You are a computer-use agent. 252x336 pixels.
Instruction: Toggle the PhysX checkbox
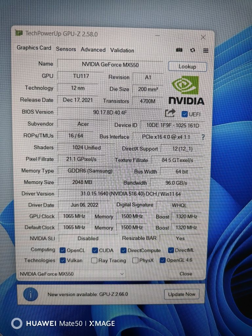pos(135,260)
